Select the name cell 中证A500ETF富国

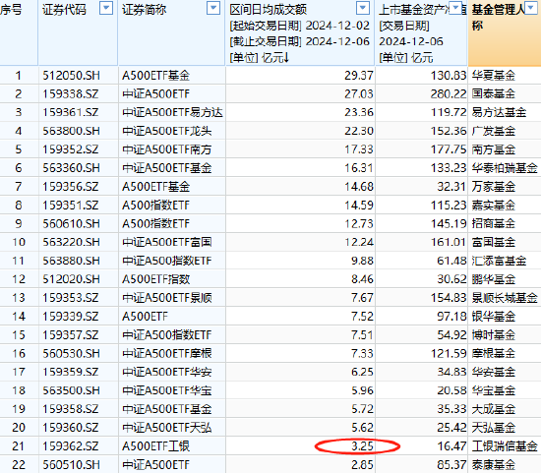point(167,242)
